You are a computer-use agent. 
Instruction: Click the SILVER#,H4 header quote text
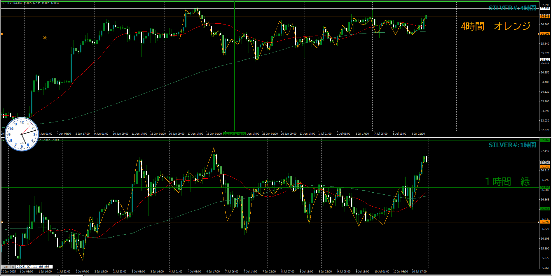(32, 3)
